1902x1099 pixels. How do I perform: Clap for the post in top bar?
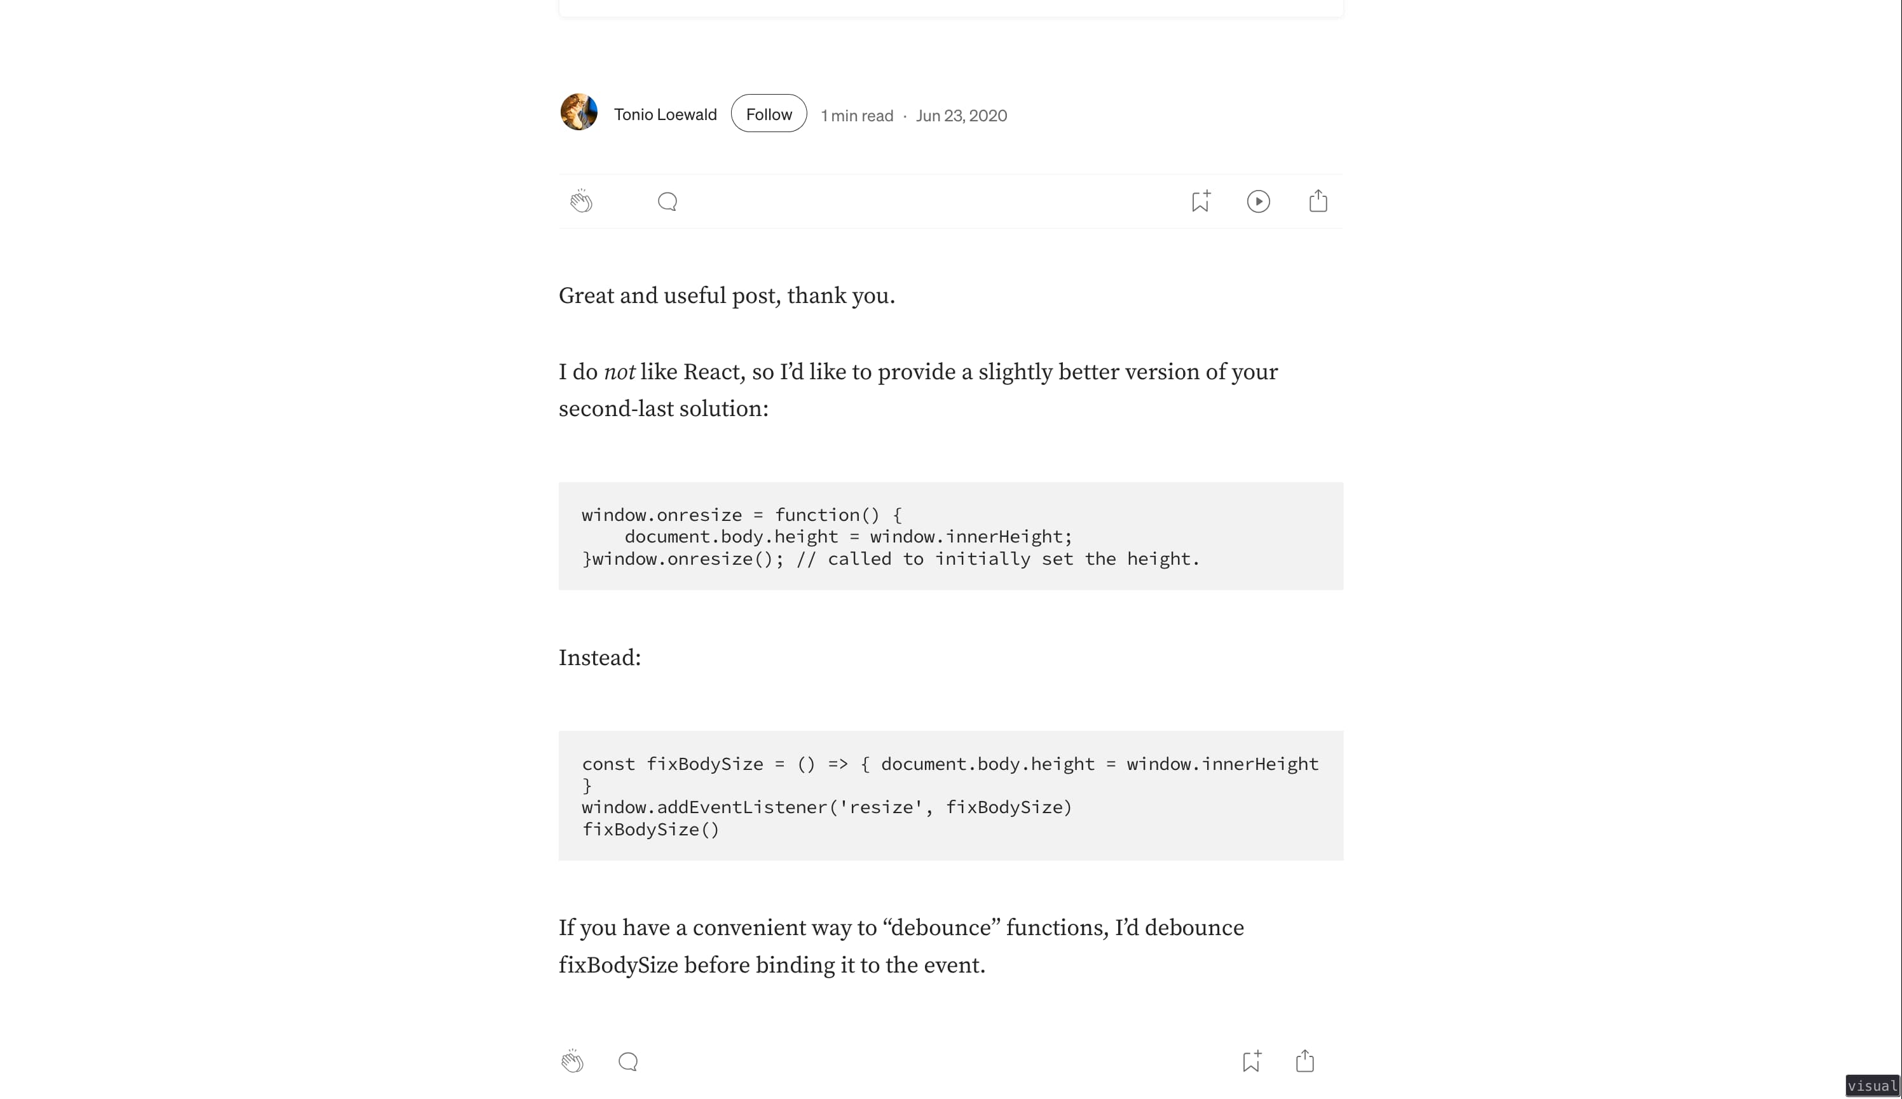coord(580,201)
